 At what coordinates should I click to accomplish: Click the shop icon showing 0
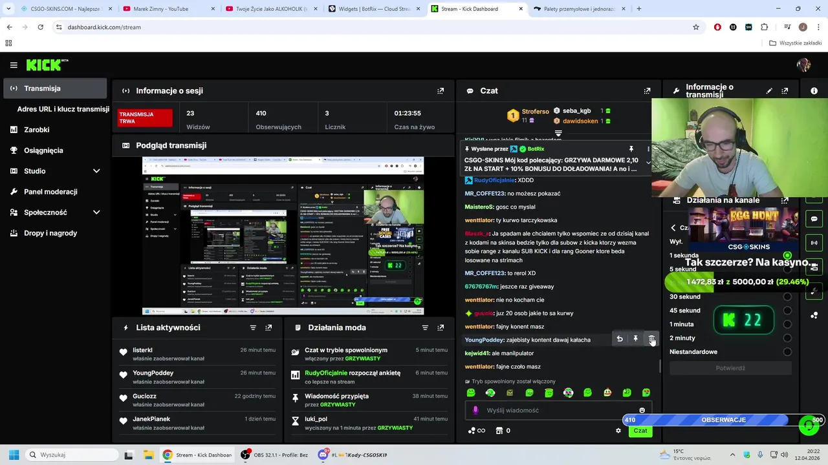coord(503,431)
